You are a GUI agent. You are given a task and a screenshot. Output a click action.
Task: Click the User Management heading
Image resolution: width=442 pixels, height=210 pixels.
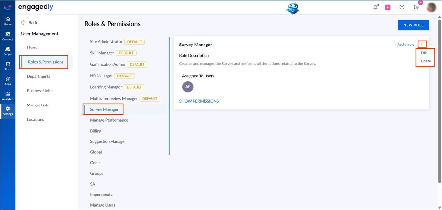(40, 34)
